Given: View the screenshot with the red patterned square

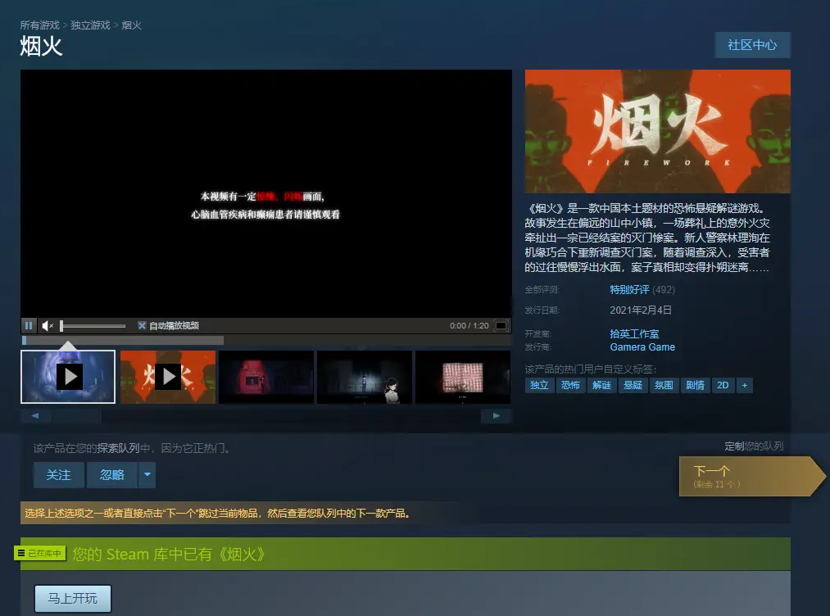Looking at the screenshot, I should (x=463, y=377).
